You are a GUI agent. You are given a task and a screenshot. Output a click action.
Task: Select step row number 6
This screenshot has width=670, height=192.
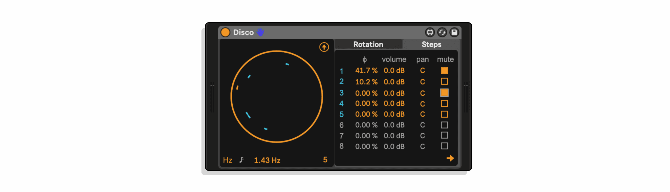(341, 125)
